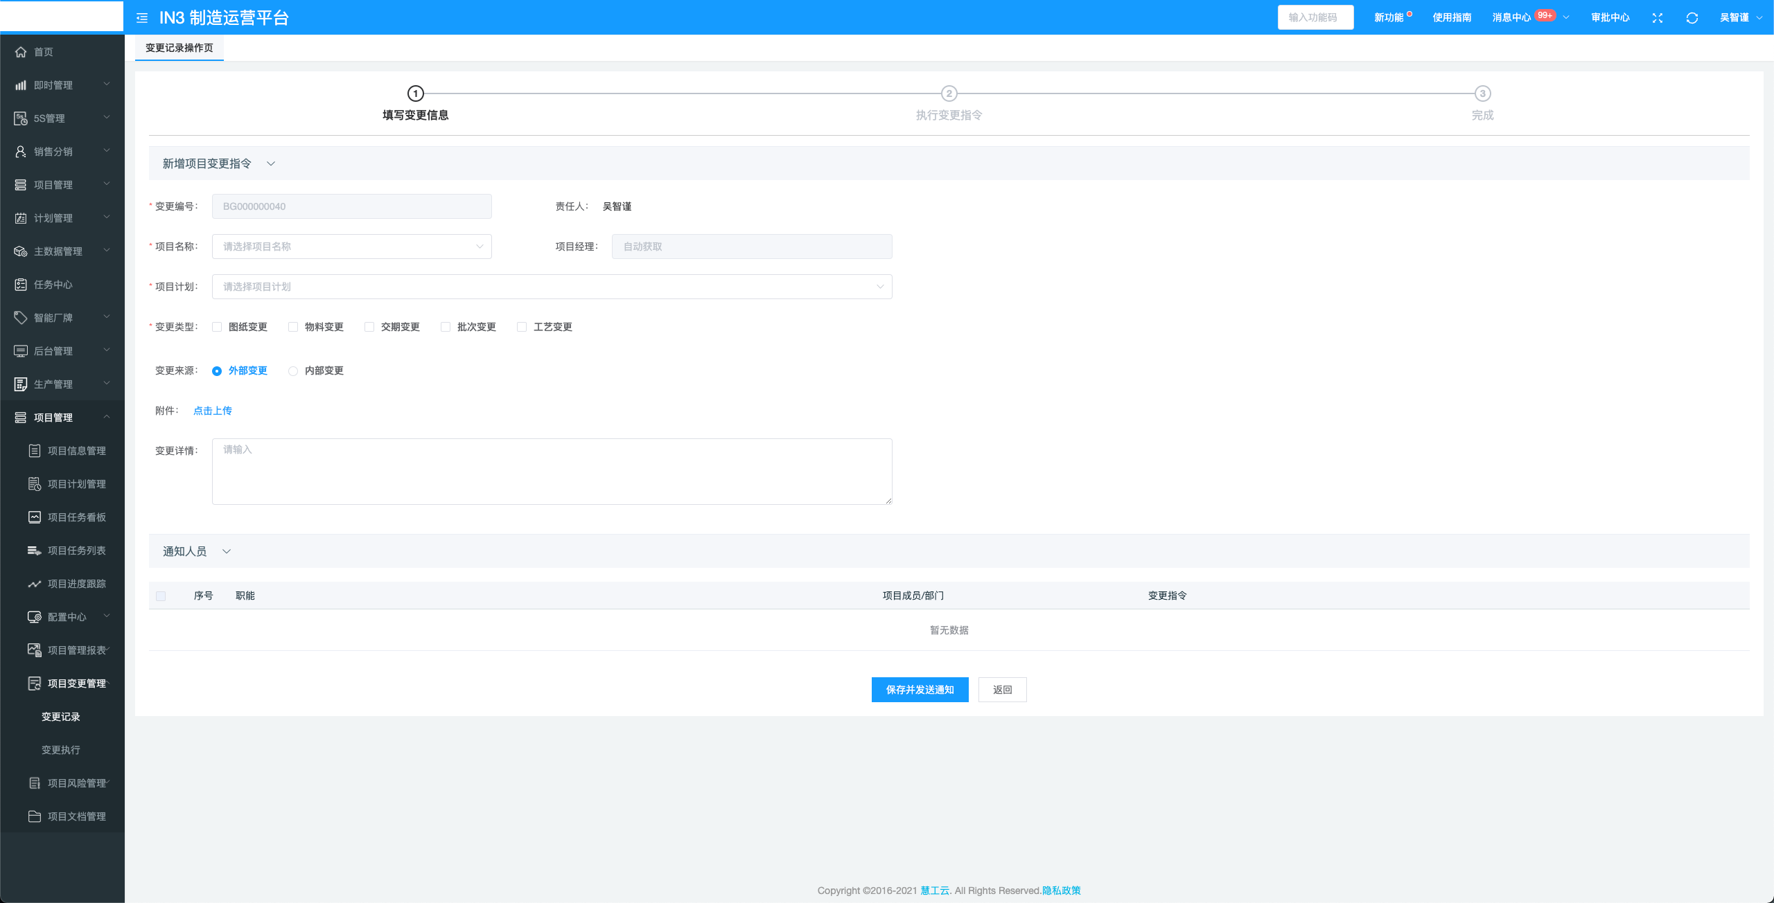Click the 点击上传 attachment link
The image size is (1774, 903).
click(x=213, y=411)
